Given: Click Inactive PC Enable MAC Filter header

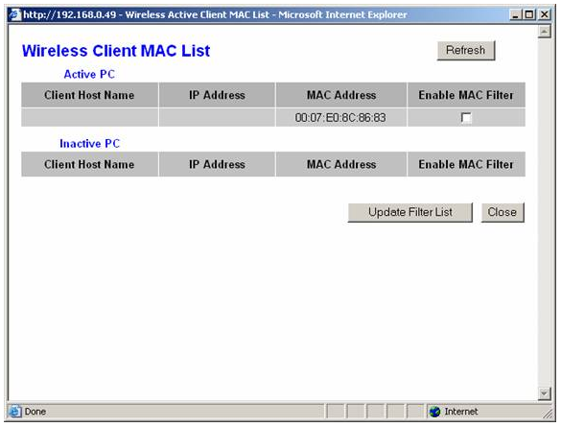Looking at the screenshot, I should click(x=466, y=164).
